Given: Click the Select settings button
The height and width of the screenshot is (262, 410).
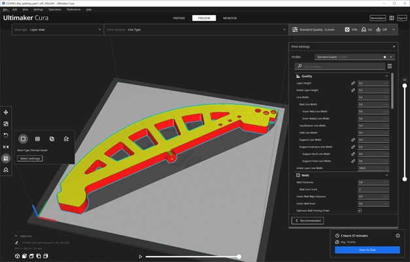Looking at the screenshot, I should 30,159.
